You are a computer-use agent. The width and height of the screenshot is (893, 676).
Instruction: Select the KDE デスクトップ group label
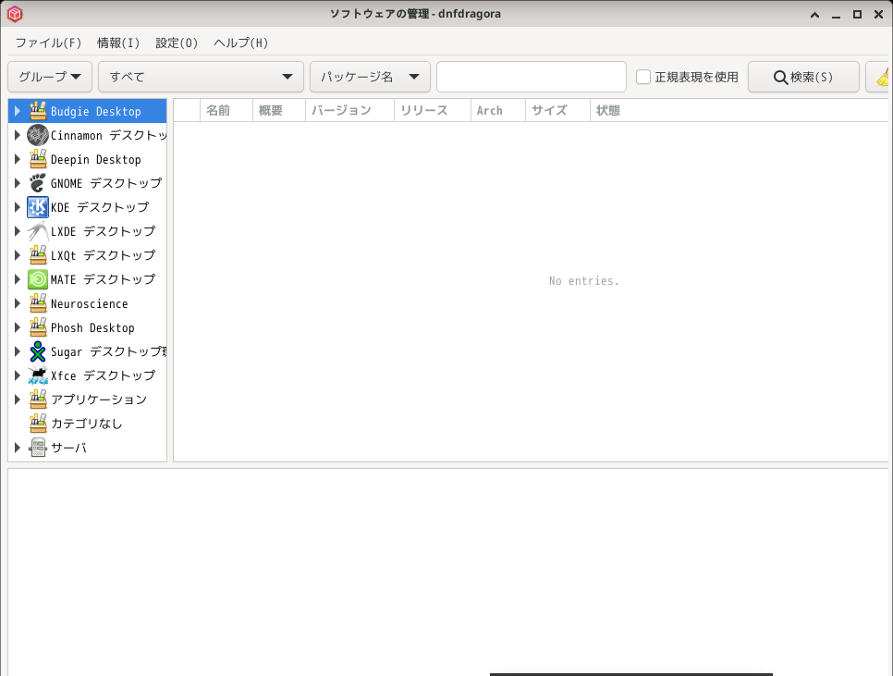pyautogui.click(x=100, y=207)
